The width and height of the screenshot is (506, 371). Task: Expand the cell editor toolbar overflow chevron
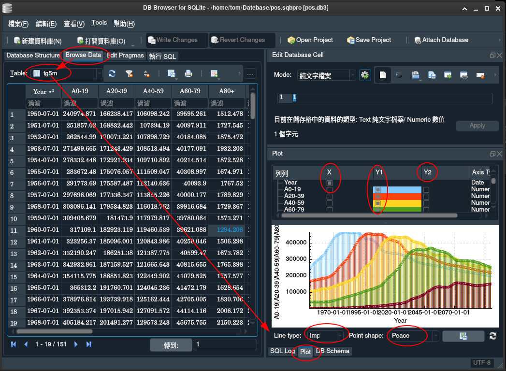[495, 75]
